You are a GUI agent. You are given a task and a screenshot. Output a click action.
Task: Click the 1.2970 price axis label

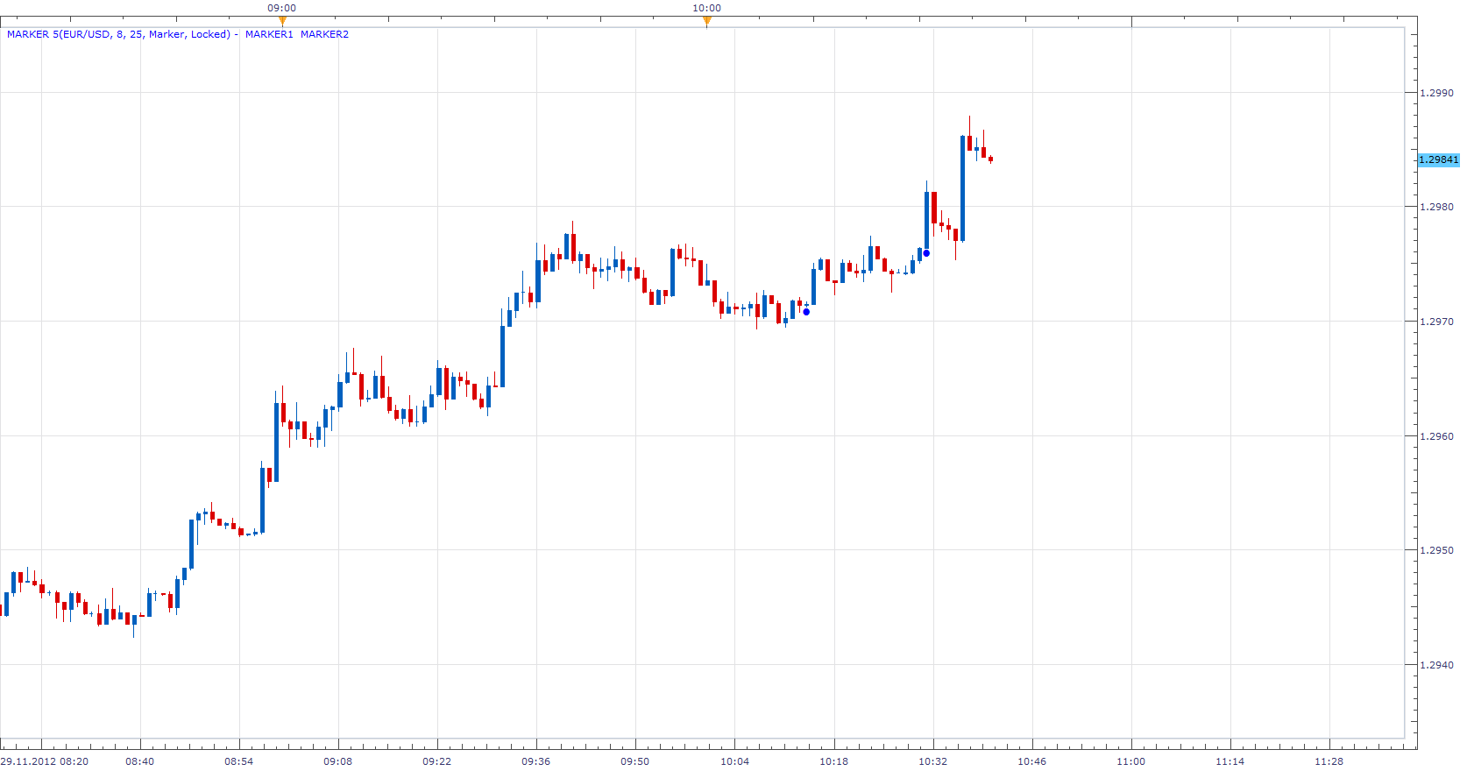point(1436,322)
